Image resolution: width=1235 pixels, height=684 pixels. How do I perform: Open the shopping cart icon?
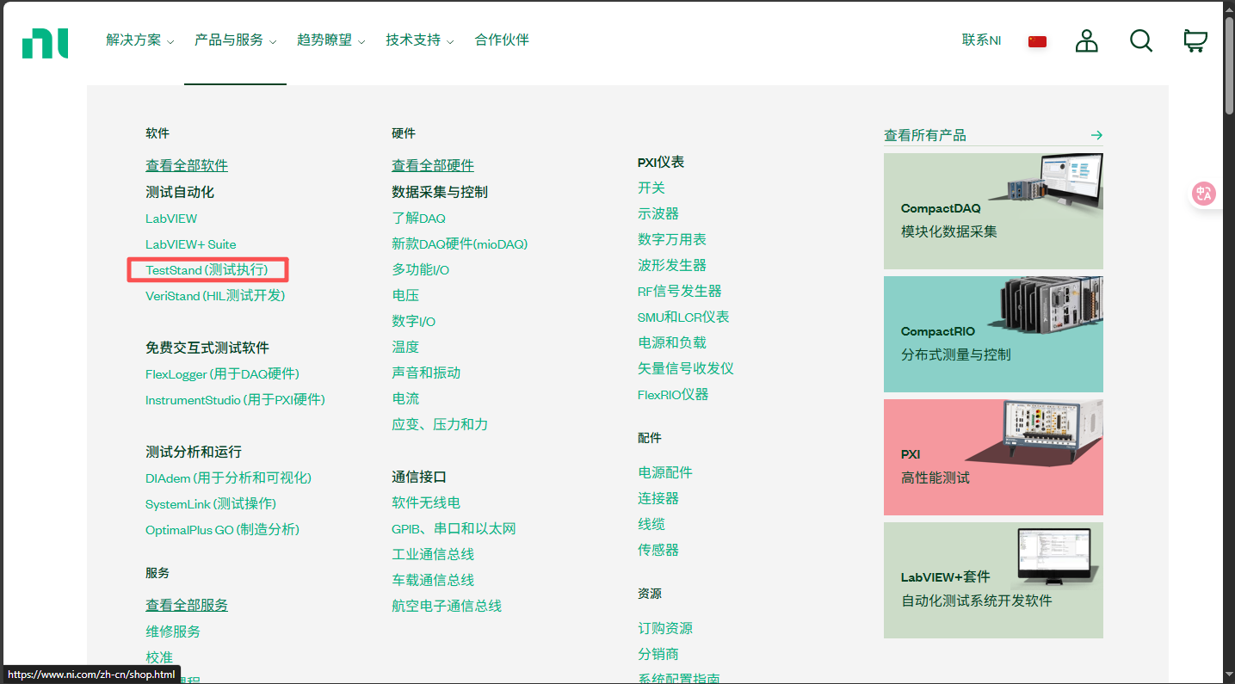point(1195,40)
